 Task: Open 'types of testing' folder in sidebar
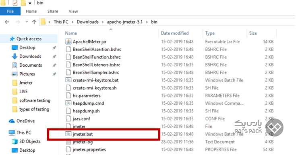click(34, 109)
